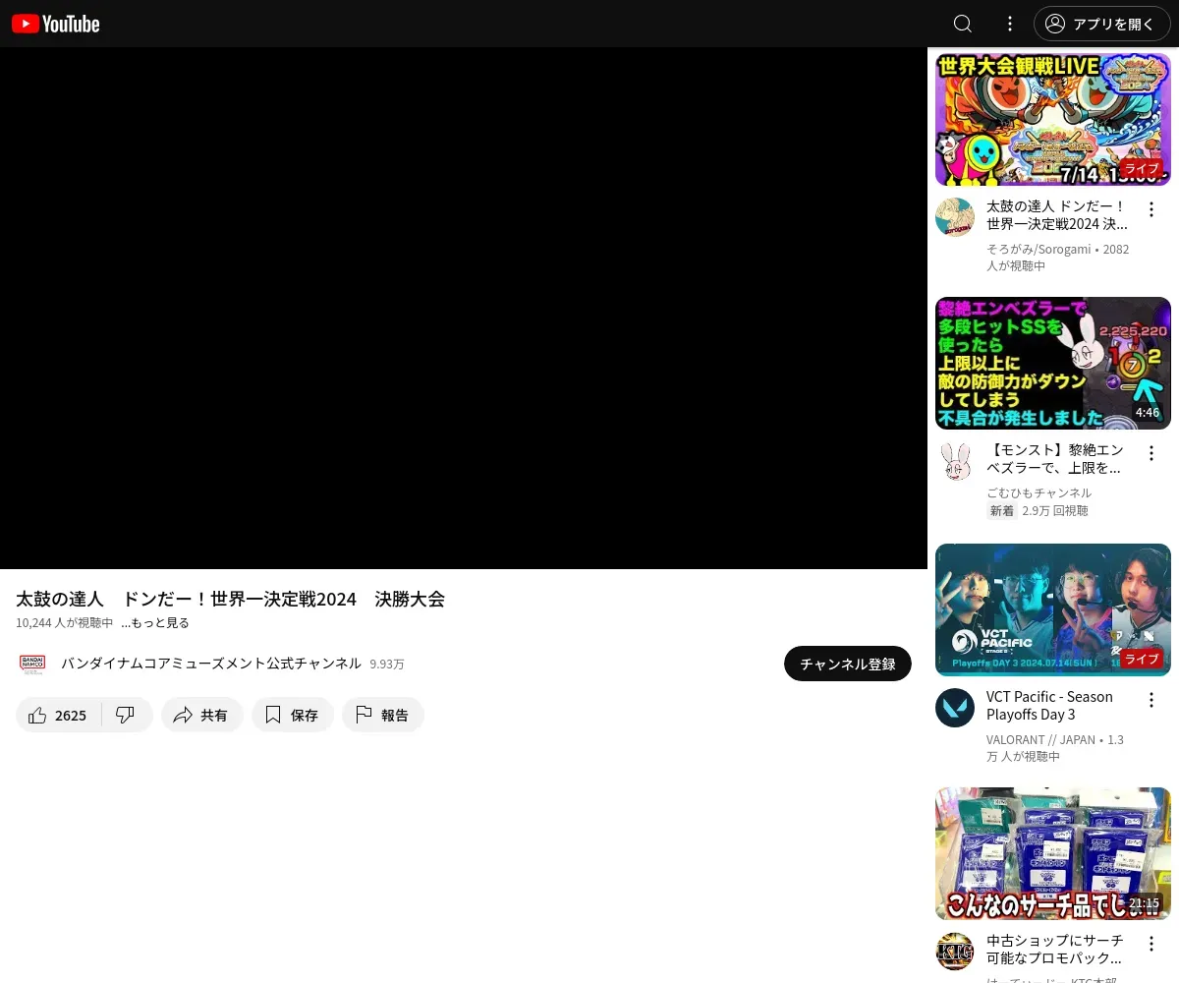This screenshot has height=983, width=1179.
Task: Open the VCT Pacific live thumbnail
Action: point(1053,609)
